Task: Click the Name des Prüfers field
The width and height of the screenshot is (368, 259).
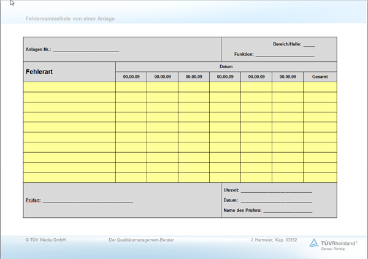Action: point(287,211)
